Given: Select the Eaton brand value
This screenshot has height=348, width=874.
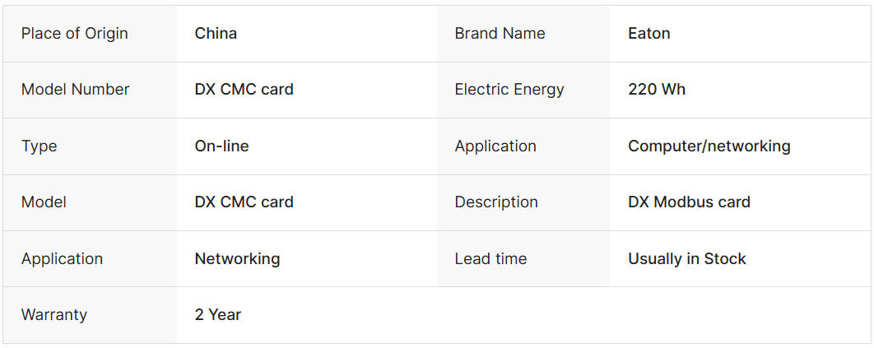Looking at the screenshot, I should [649, 34].
